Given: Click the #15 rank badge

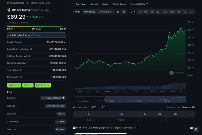Looking at the screenshot, I should pyautogui.click(x=47, y=10).
